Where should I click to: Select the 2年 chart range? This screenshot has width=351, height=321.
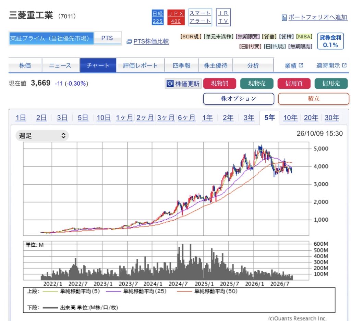pos(228,118)
